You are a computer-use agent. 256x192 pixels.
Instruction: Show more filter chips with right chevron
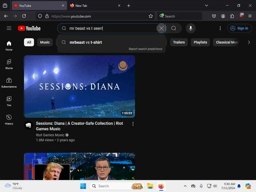pyautogui.click(x=249, y=42)
